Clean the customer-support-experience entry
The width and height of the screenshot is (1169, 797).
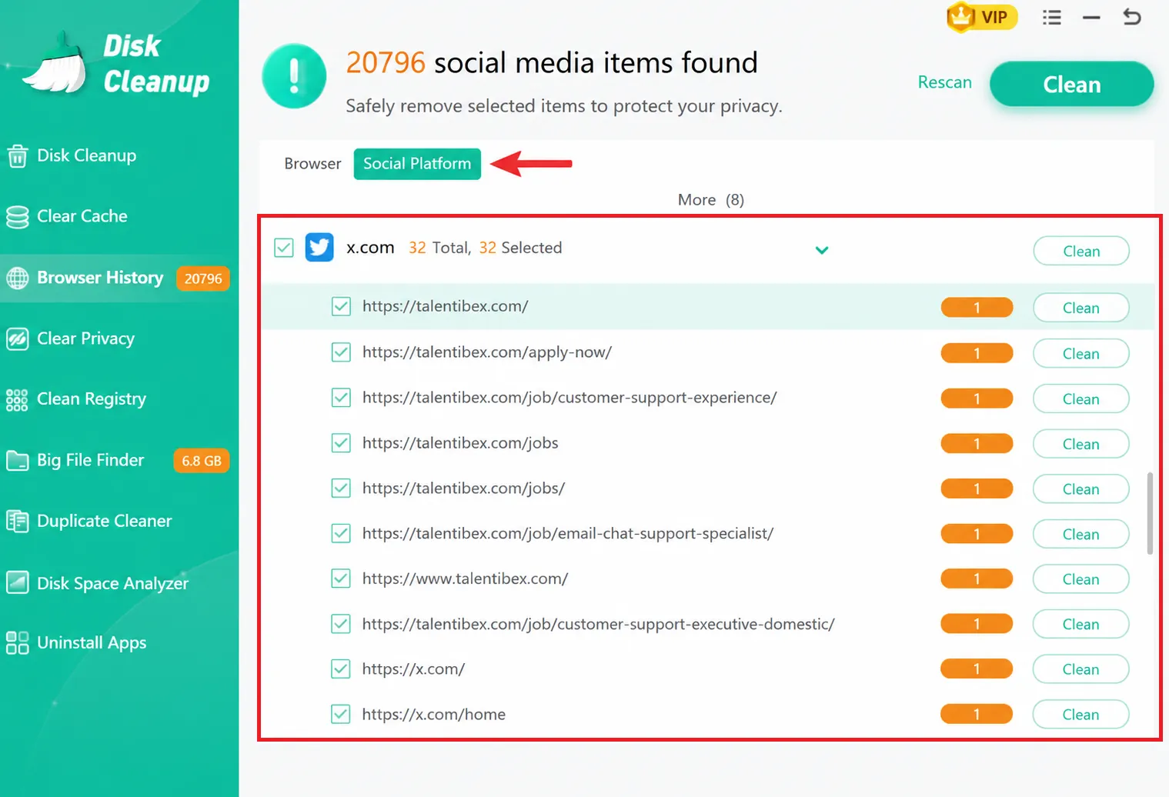(1080, 398)
